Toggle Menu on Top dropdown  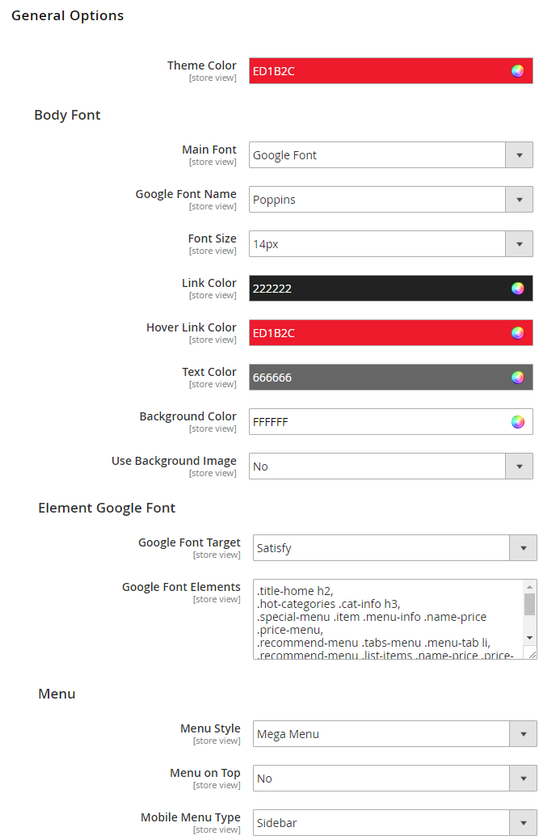523,779
